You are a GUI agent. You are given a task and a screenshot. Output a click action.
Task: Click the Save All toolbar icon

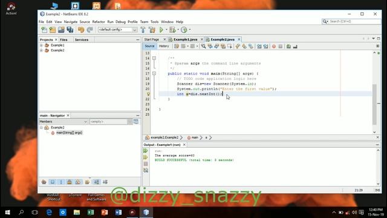pos(70,30)
